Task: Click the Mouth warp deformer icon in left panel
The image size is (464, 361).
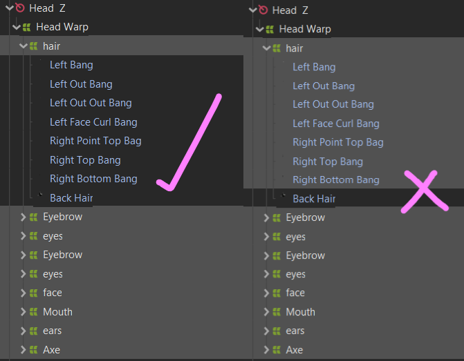Action: point(33,312)
